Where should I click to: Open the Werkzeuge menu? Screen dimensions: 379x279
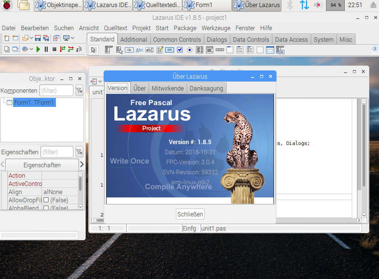point(216,28)
